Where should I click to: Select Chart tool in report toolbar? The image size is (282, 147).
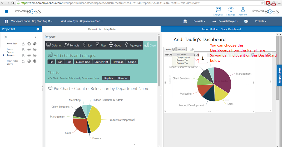pos(150,45)
